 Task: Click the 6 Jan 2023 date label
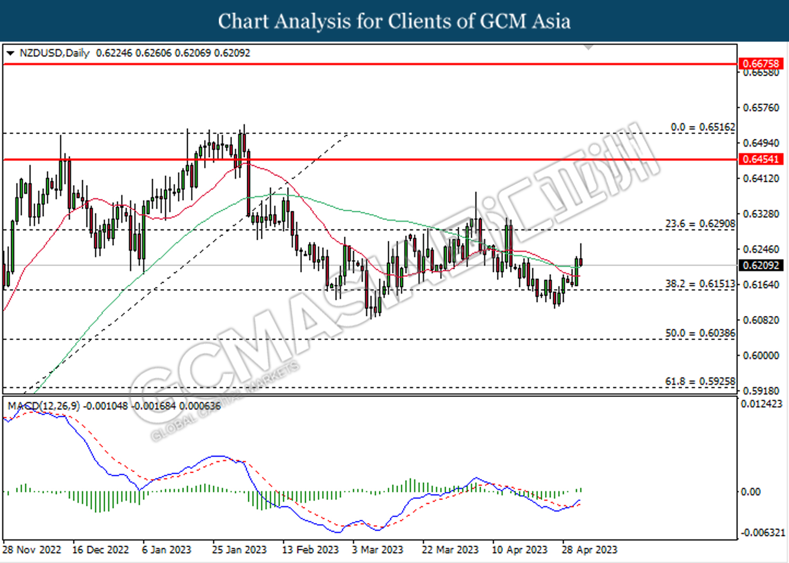click(x=167, y=550)
